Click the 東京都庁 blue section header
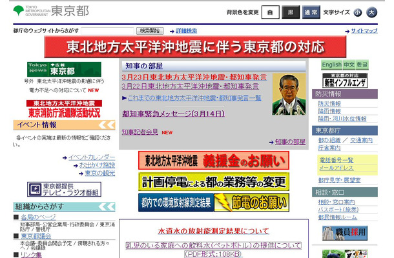394x258 pixels. click(345, 130)
